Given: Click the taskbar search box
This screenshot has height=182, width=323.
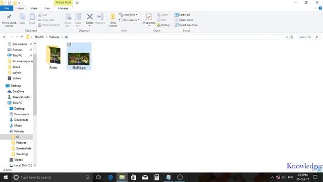Looking at the screenshot, I should tap(51, 177).
